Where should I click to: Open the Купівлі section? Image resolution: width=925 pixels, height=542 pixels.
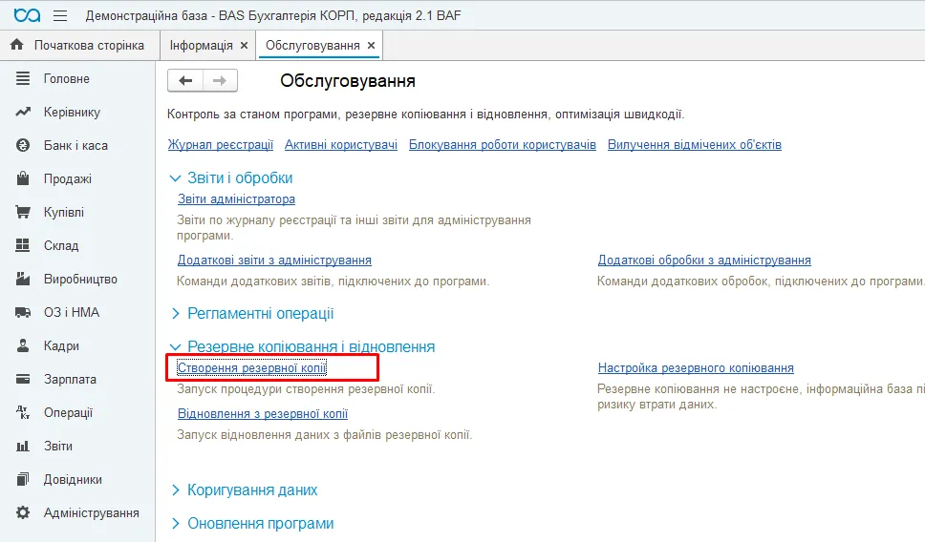64,212
